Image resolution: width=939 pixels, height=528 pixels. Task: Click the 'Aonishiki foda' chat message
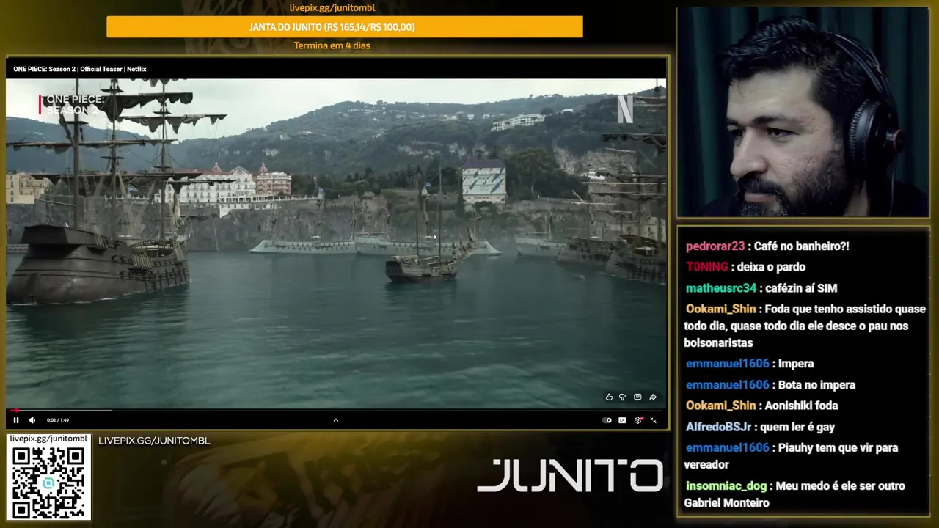(801, 406)
